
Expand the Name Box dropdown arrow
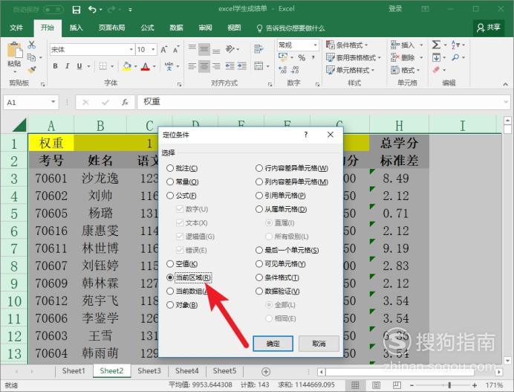[53, 102]
